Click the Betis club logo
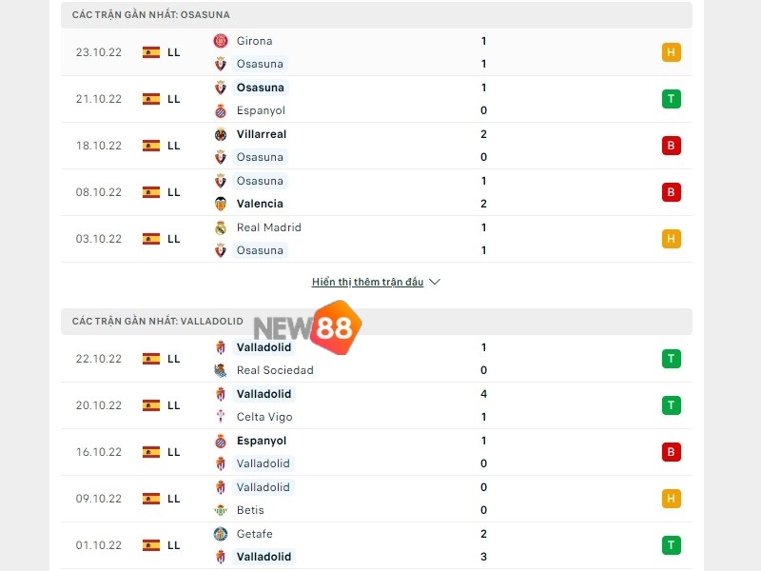 220,509
